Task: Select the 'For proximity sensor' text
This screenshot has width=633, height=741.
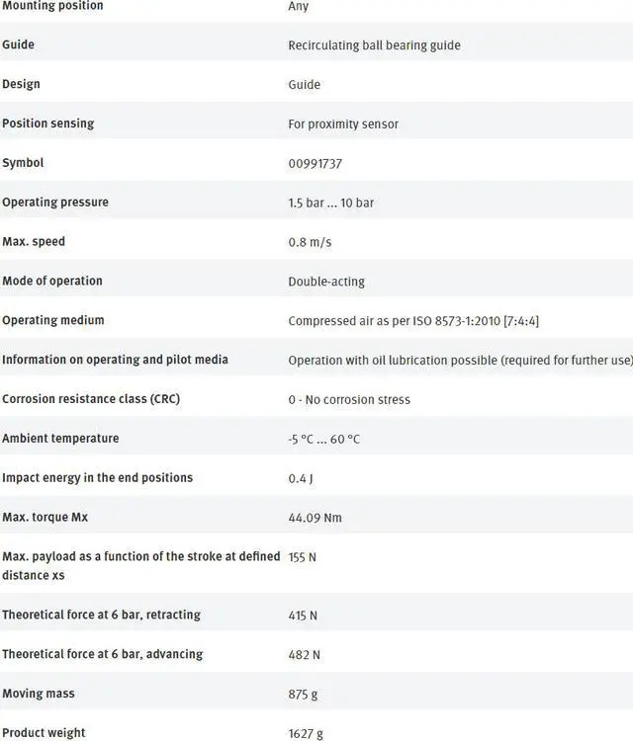Action: click(x=343, y=124)
